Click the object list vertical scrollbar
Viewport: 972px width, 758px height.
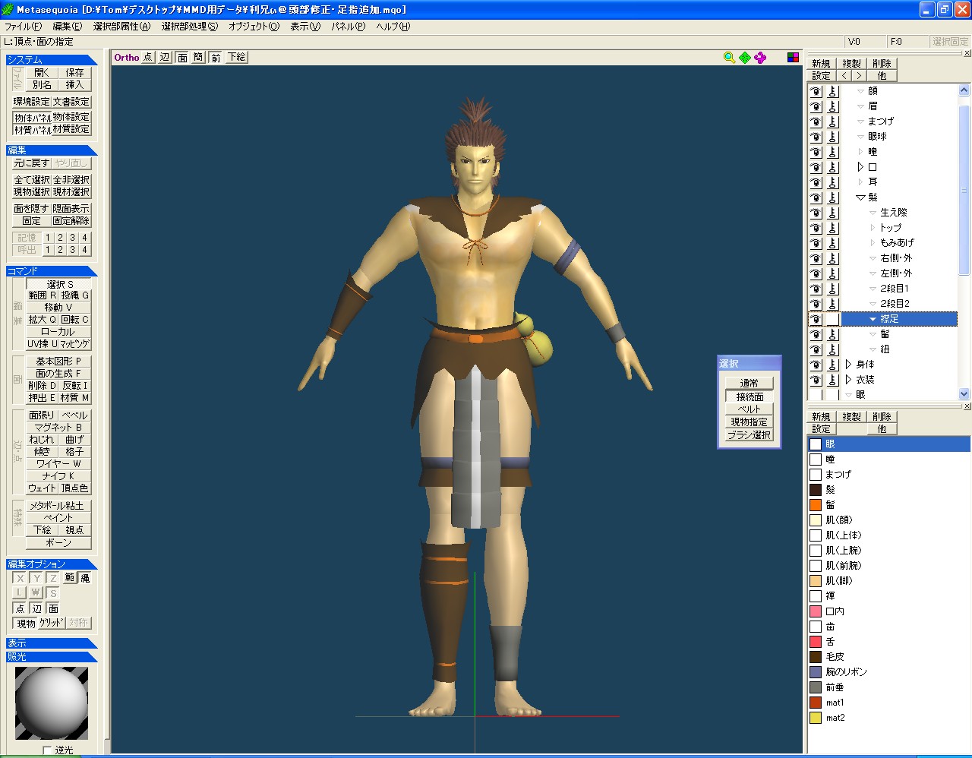(x=964, y=242)
